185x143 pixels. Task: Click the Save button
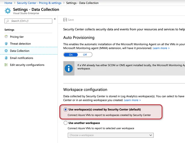tap(69, 20)
